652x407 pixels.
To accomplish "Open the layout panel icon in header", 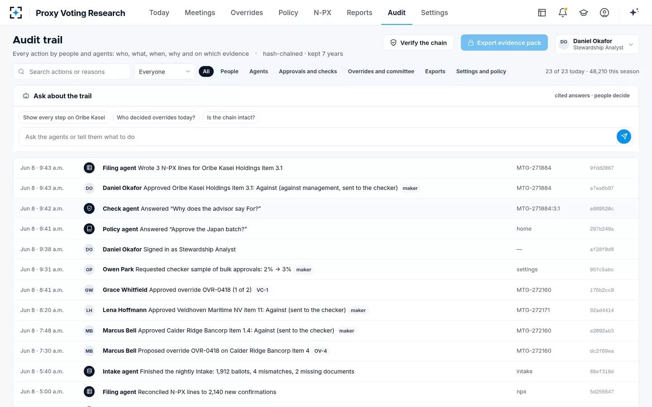I will tap(542, 13).
